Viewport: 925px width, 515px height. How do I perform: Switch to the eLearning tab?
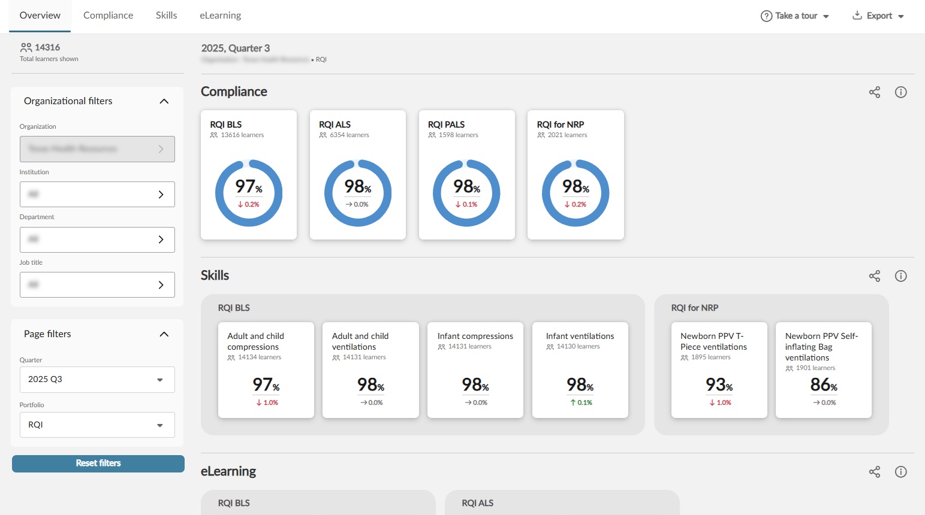pos(220,16)
